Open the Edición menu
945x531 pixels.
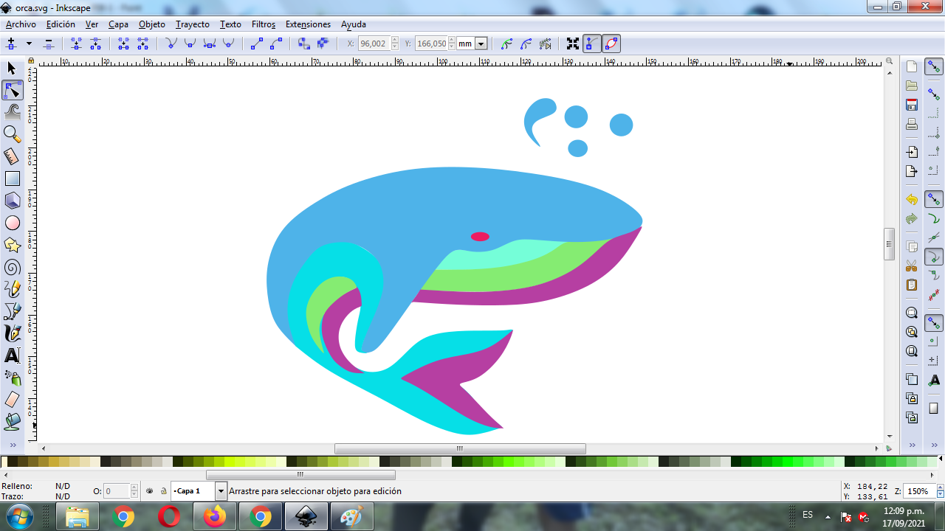coord(61,24)
